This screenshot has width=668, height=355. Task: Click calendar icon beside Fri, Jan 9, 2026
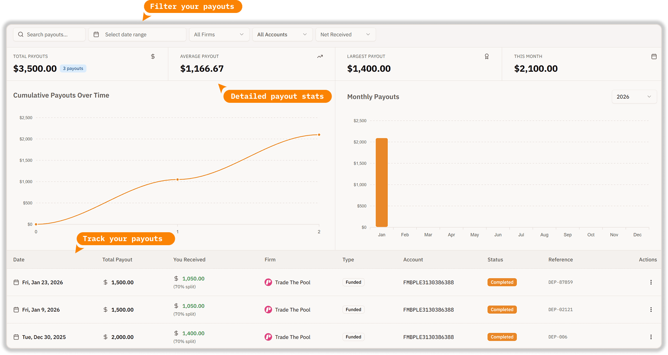[16, 310]
